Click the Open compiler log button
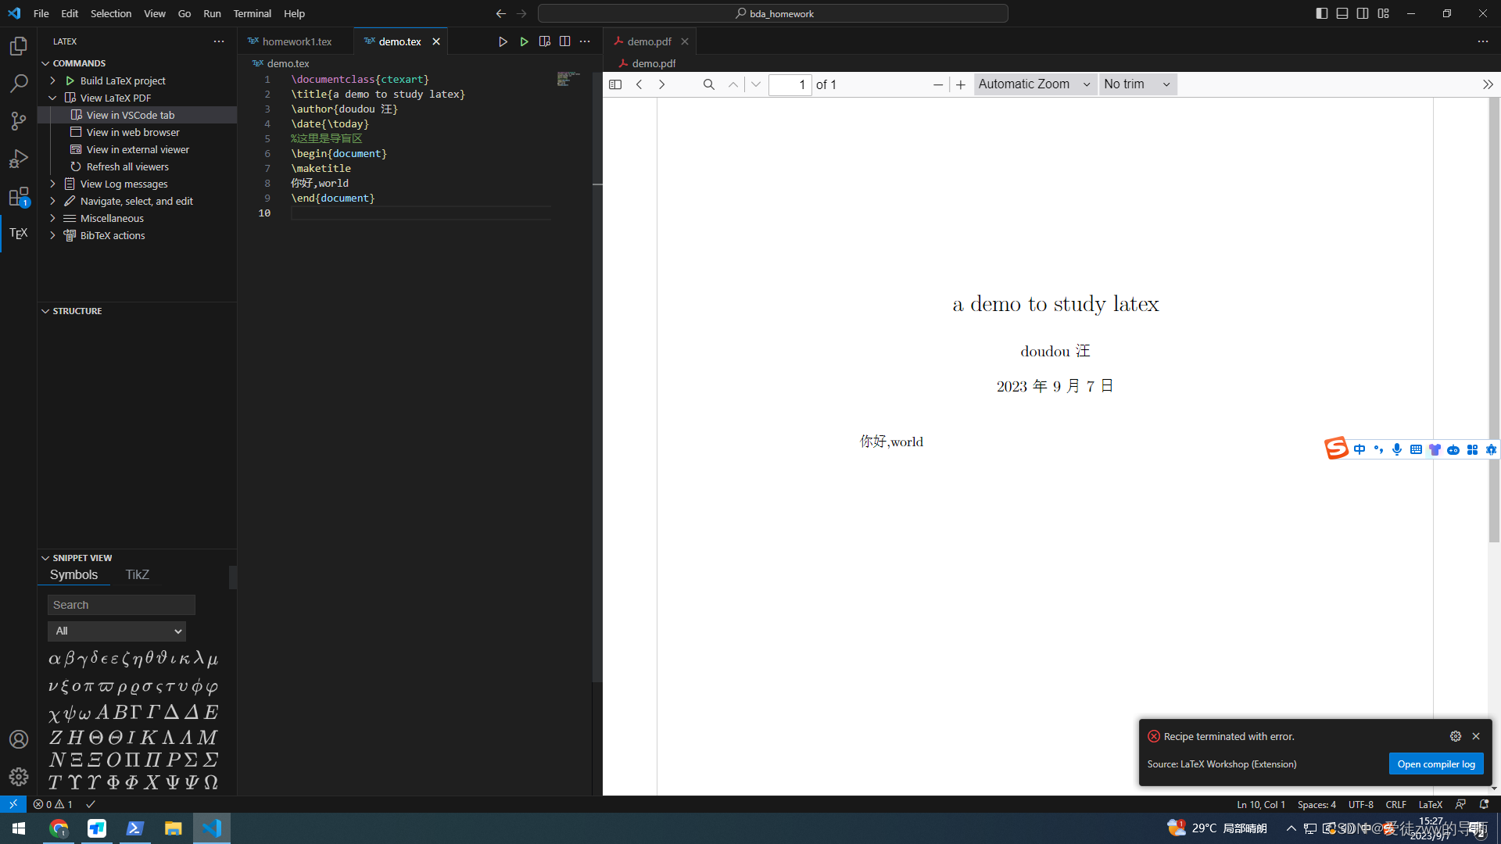The width and height of the screenshot is (1501, 844). point(1435,764)
